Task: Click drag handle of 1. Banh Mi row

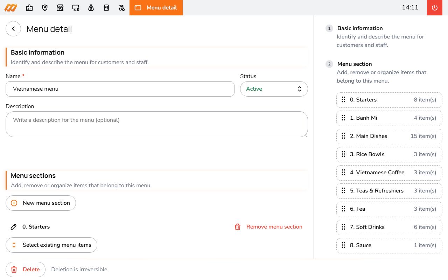Action: [x=343, y=118]
